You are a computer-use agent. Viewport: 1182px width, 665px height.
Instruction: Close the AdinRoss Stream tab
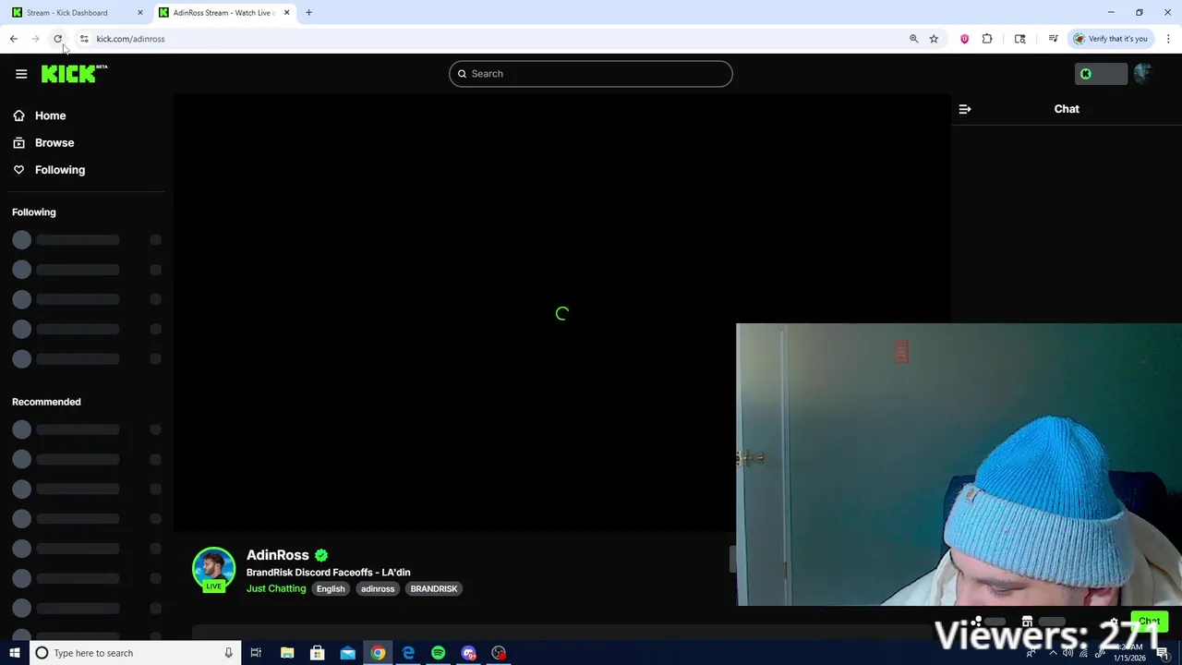[286, 13]
